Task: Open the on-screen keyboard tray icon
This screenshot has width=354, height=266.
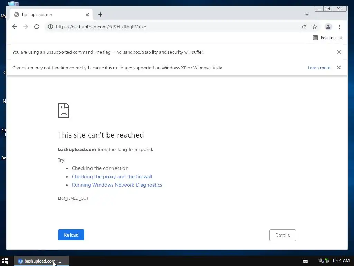Action: 305,261
